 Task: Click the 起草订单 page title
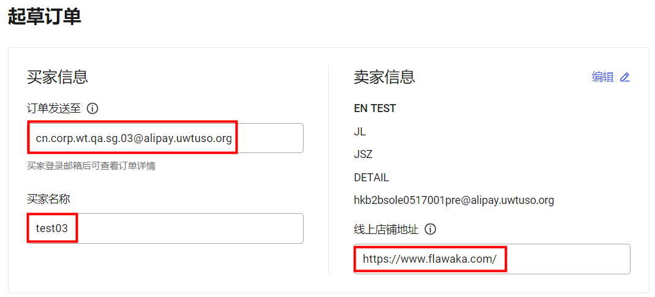click(44, 18)
